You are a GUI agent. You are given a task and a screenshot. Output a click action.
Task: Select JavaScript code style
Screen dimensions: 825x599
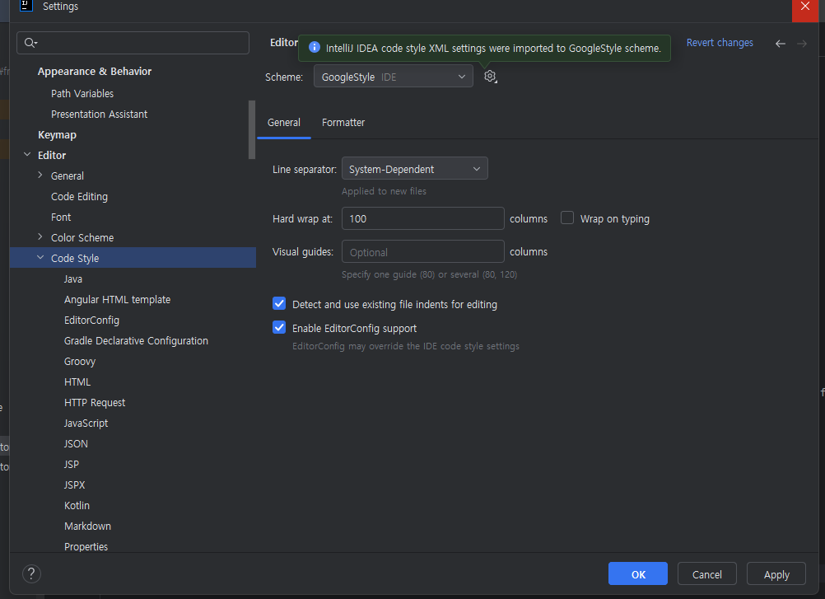[86, 424]
